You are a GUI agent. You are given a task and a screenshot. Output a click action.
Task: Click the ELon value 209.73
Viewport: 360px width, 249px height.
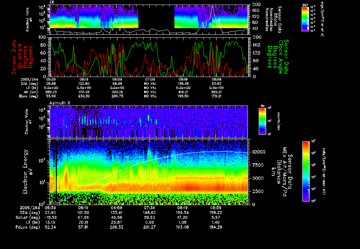(117, 96)
